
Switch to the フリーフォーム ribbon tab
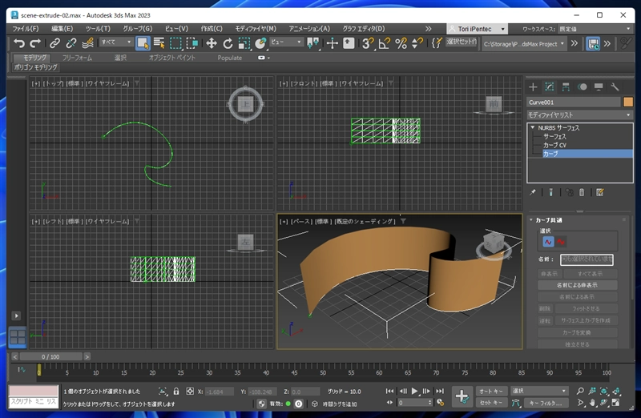pos(77,58)
